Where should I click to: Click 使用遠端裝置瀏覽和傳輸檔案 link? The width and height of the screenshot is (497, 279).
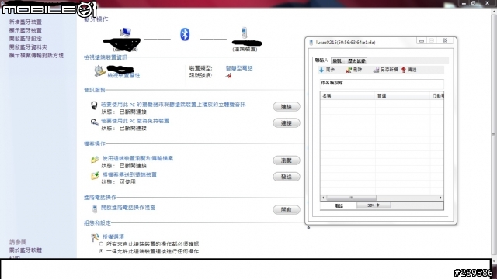(x=137, y=158)
